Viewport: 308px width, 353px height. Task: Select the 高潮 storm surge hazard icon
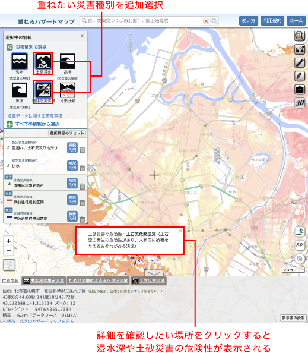click(x=68, y=61)
